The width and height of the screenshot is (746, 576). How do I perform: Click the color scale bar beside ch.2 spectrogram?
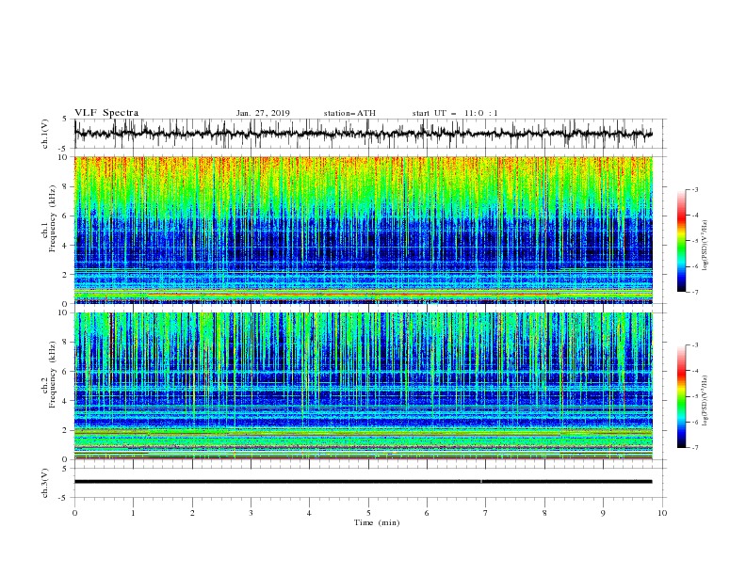point(682,396)
